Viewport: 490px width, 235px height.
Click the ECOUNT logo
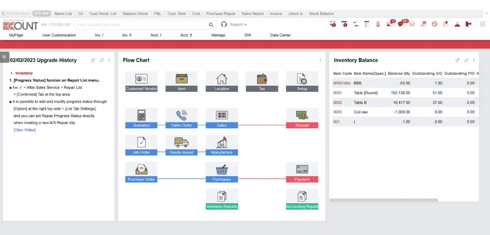click(x=20, y=25)
